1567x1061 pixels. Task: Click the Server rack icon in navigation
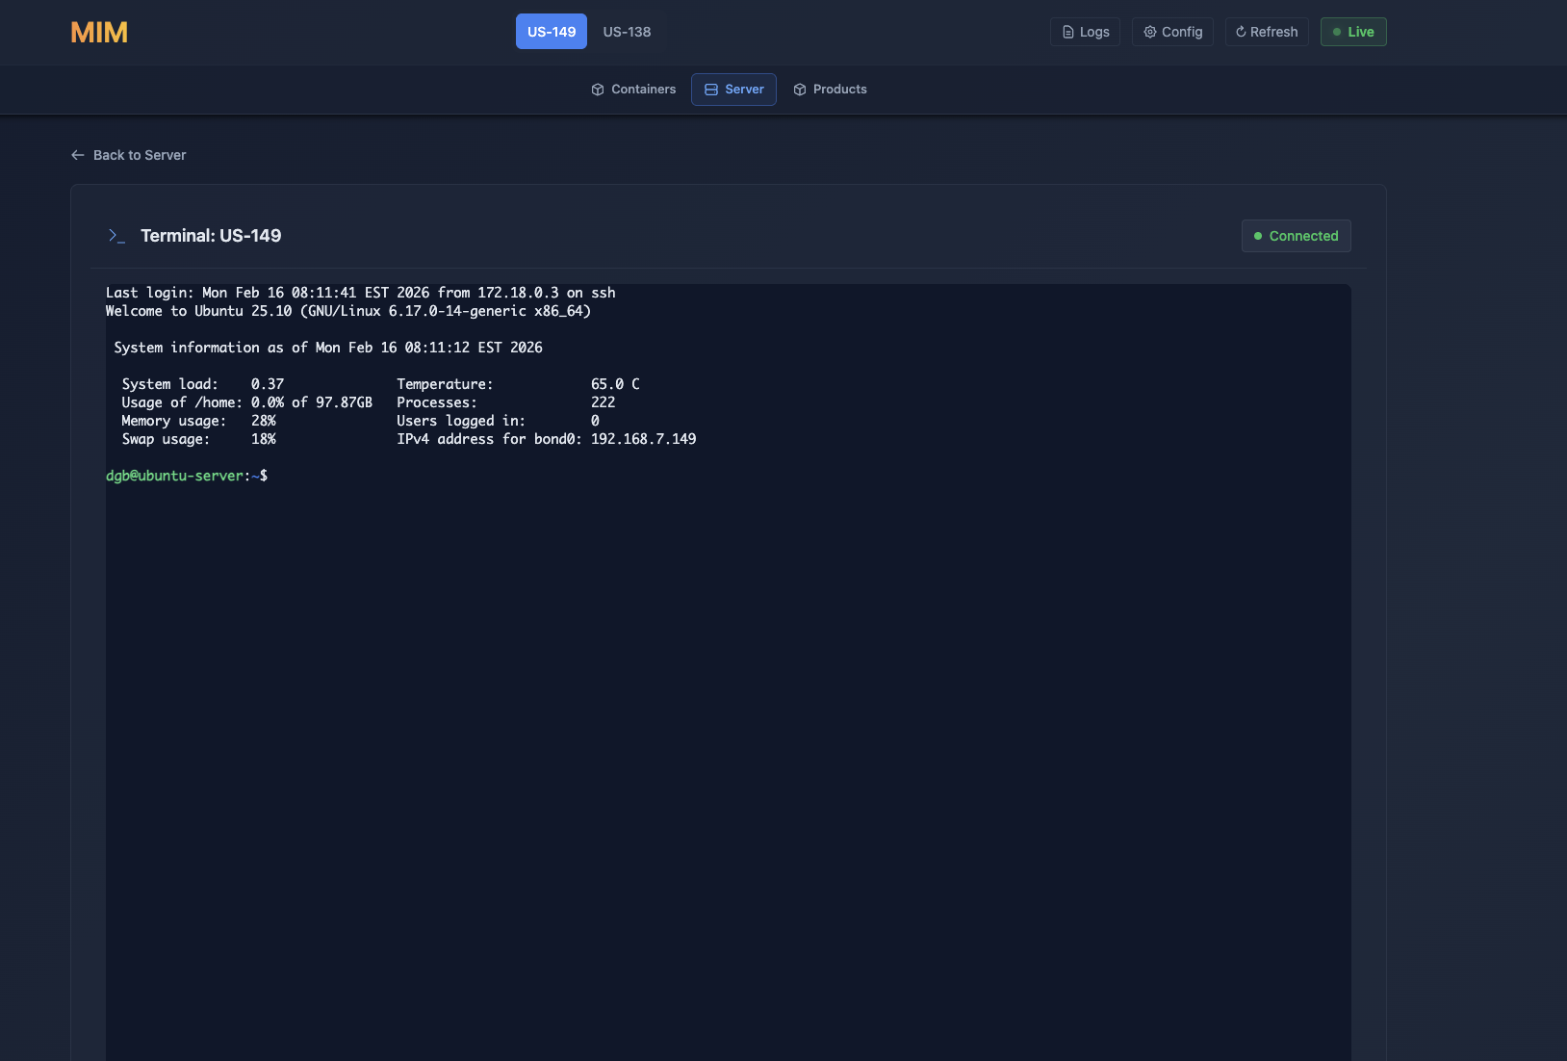(x=710, y=89)
